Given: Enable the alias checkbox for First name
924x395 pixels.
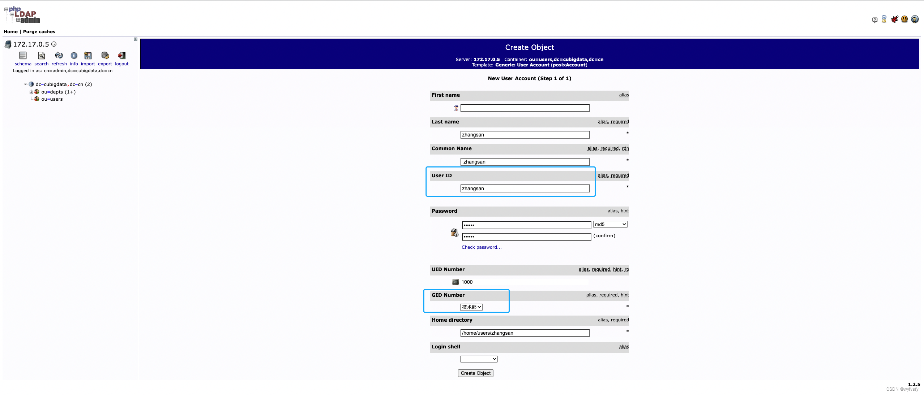Looking at the screenshot, I should click(x=624, y=95).
